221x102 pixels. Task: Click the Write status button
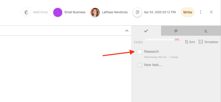point(187,12)
